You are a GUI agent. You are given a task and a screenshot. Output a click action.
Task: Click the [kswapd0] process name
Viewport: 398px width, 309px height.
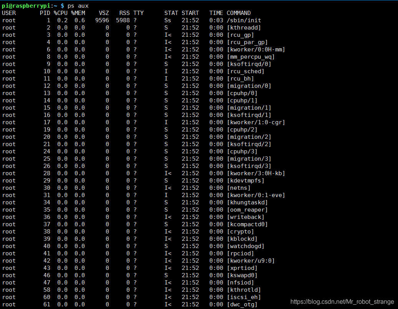[x=242, y=275]
